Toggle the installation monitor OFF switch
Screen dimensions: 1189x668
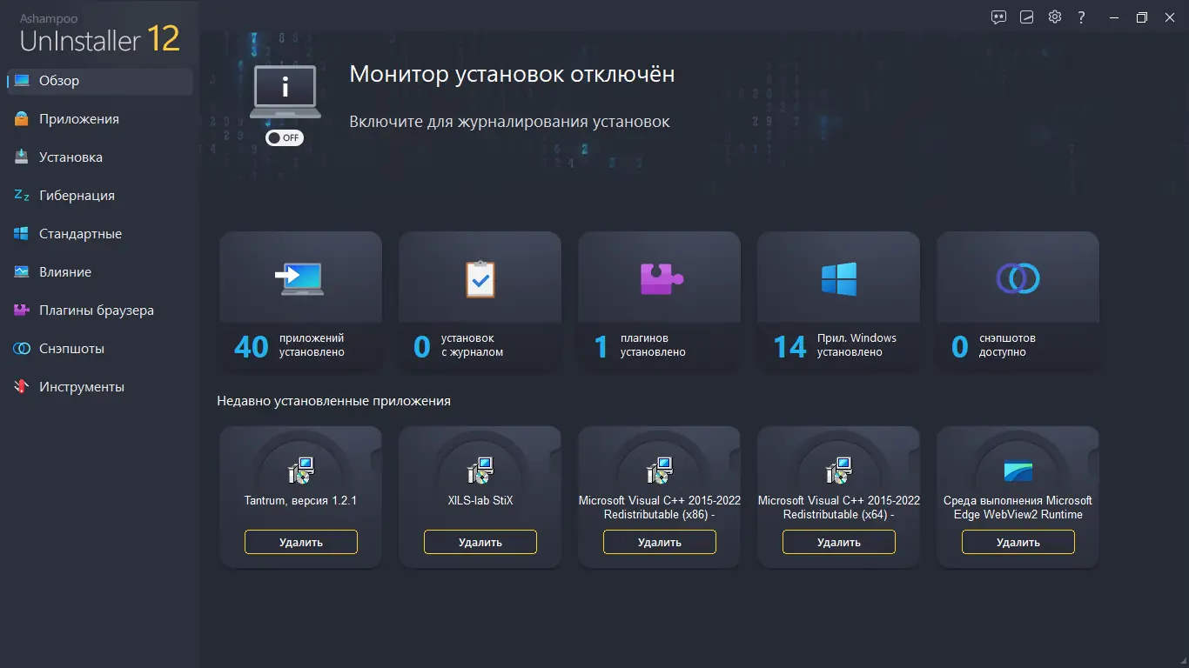tap(285, 137)
